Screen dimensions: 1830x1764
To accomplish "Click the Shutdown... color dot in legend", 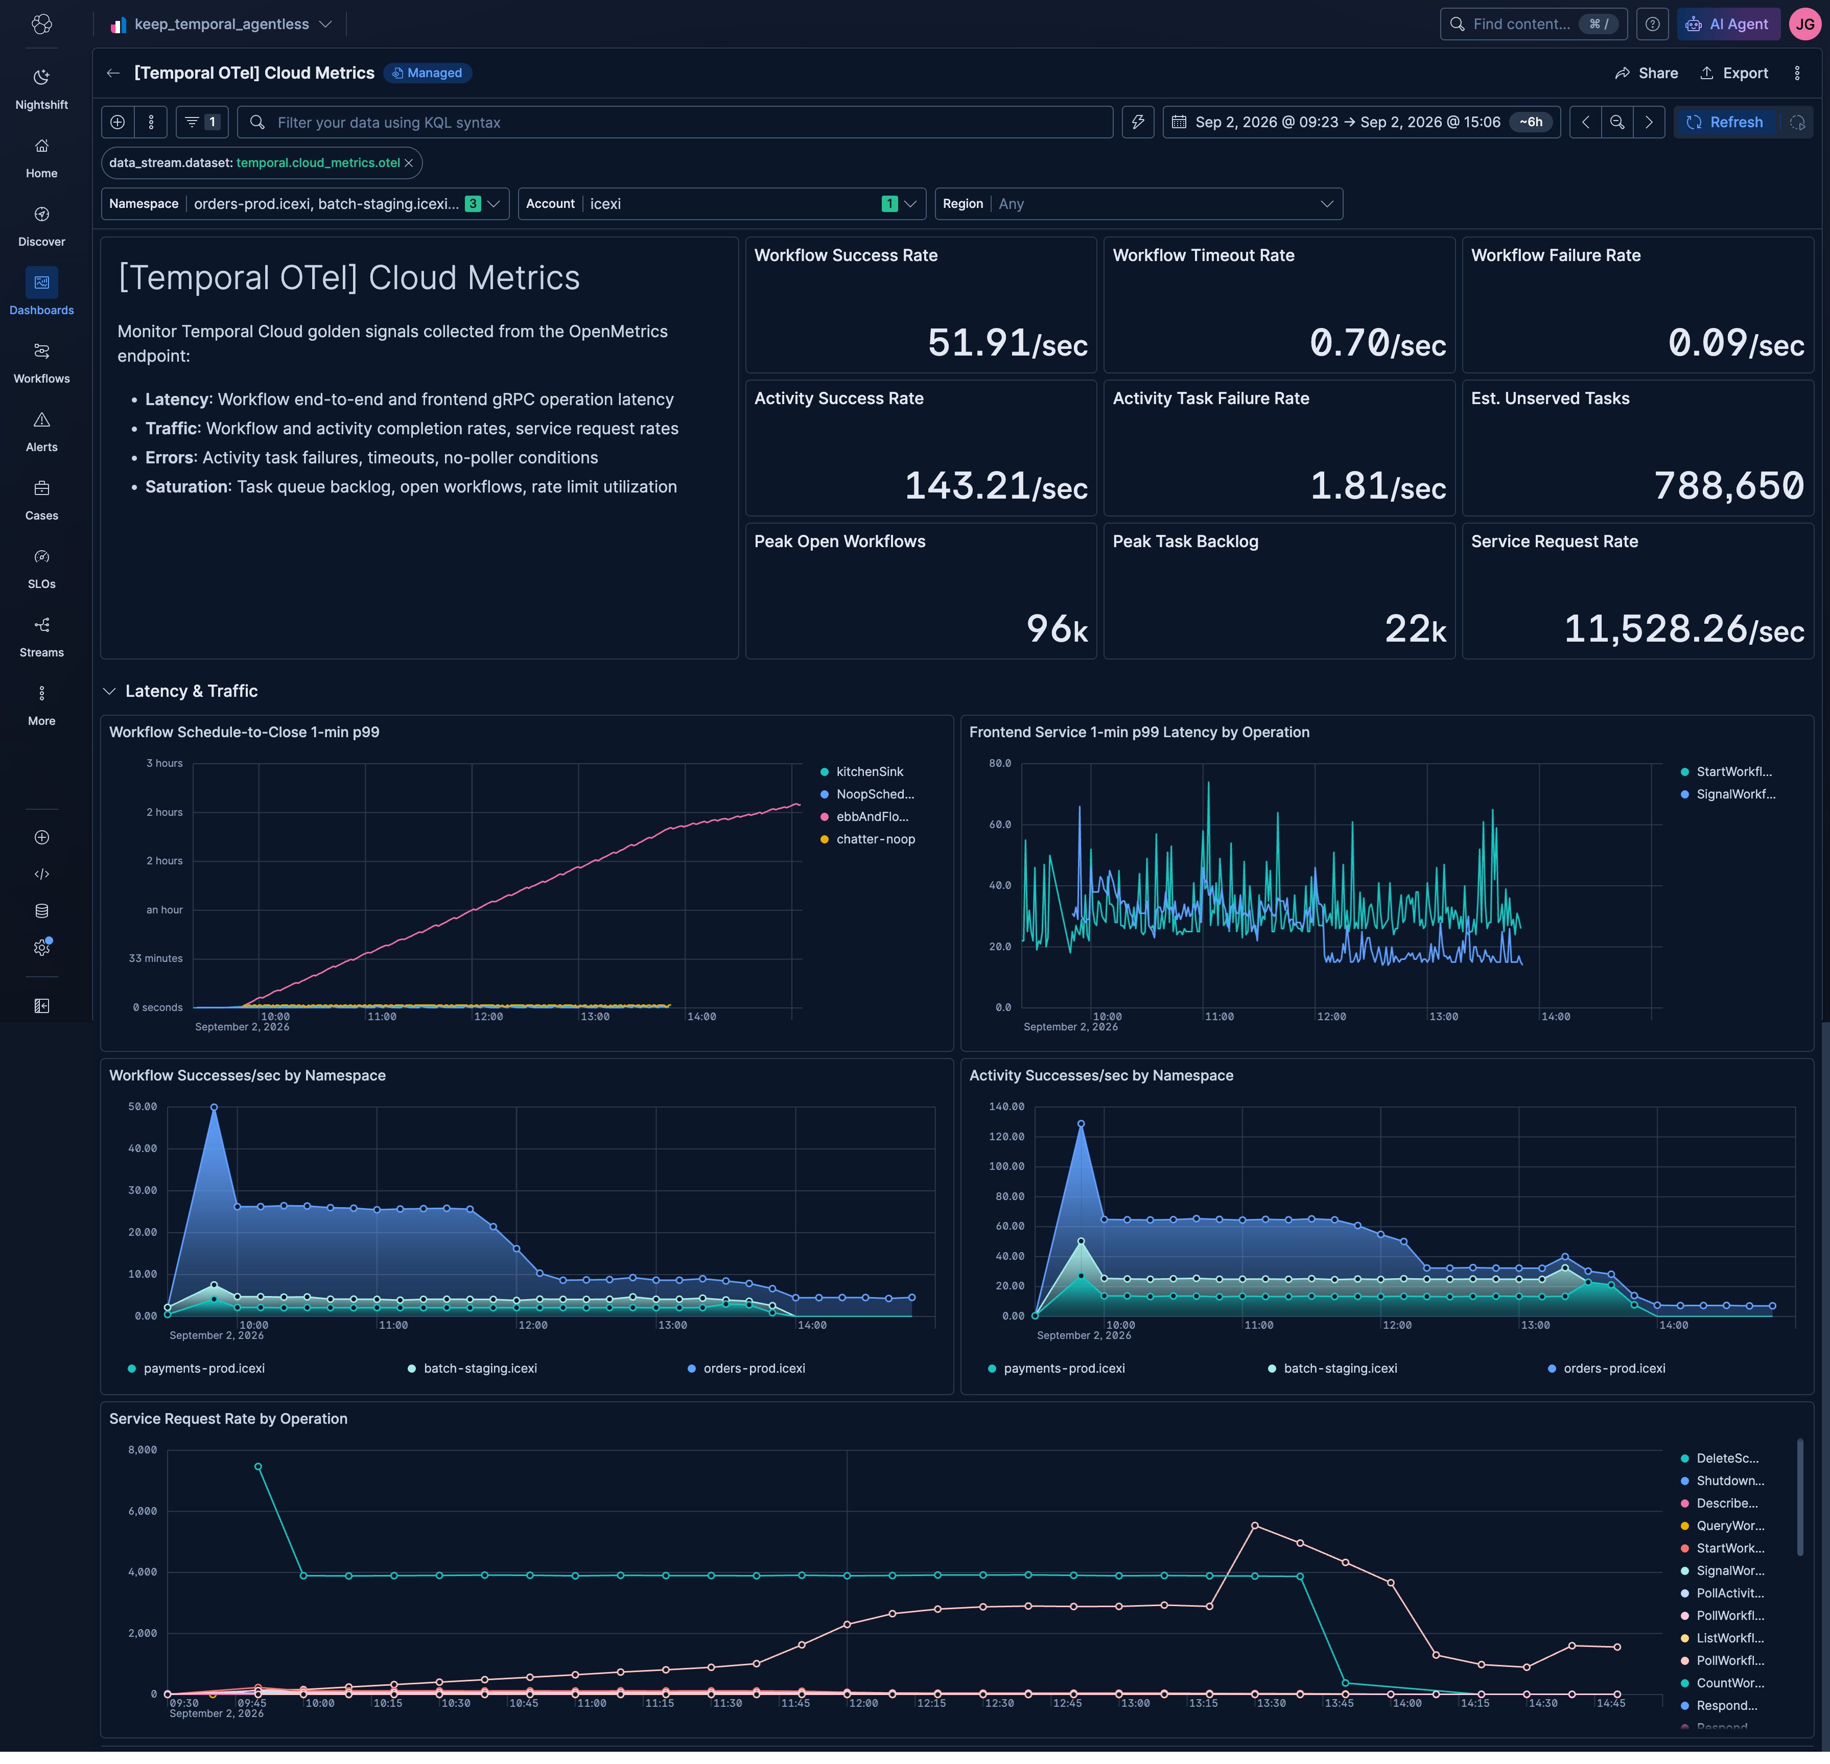I will pyautogui.click(x=1684, y=1481).
